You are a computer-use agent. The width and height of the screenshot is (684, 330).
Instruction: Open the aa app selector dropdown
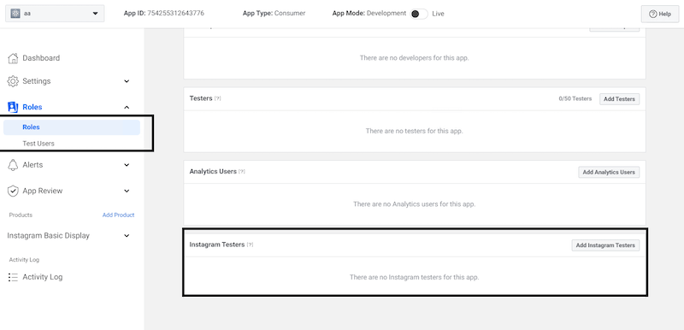[x=55, y=14]
